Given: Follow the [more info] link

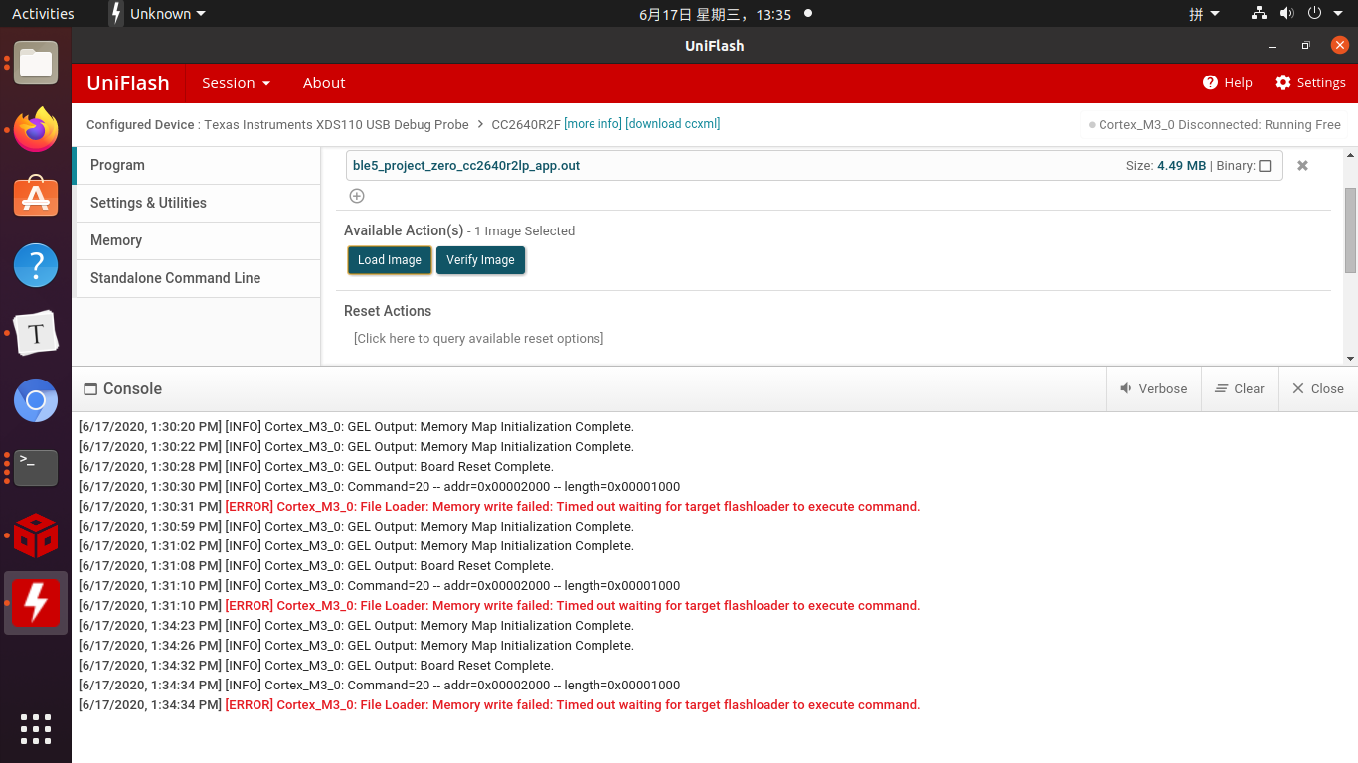Looking at the screenshot, I should coord(593,124).
